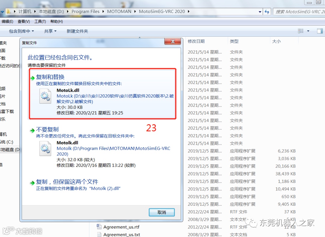Click Don't Copy (不要复制) link
This screenshot has height=237, width=325.
click(x=47, y=130)
